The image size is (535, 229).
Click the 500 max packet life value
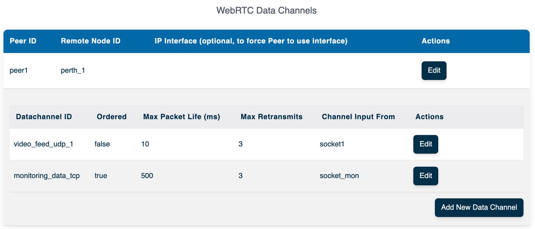click(x=147, y=176)
